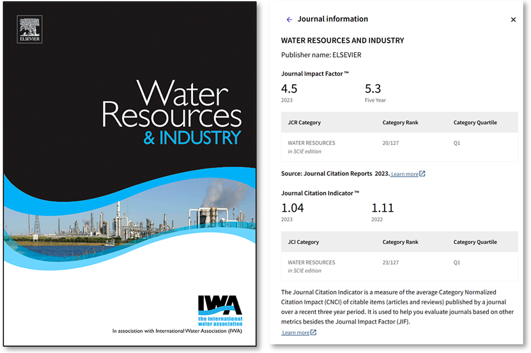This screenshot has height=353, width=531.
Task: Select the 2022 Journal Citation Indicator 1.11
Action: (x=383, y=208)
